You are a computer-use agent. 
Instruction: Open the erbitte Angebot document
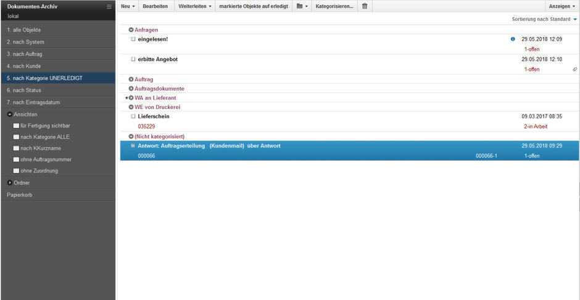point(157,59)
